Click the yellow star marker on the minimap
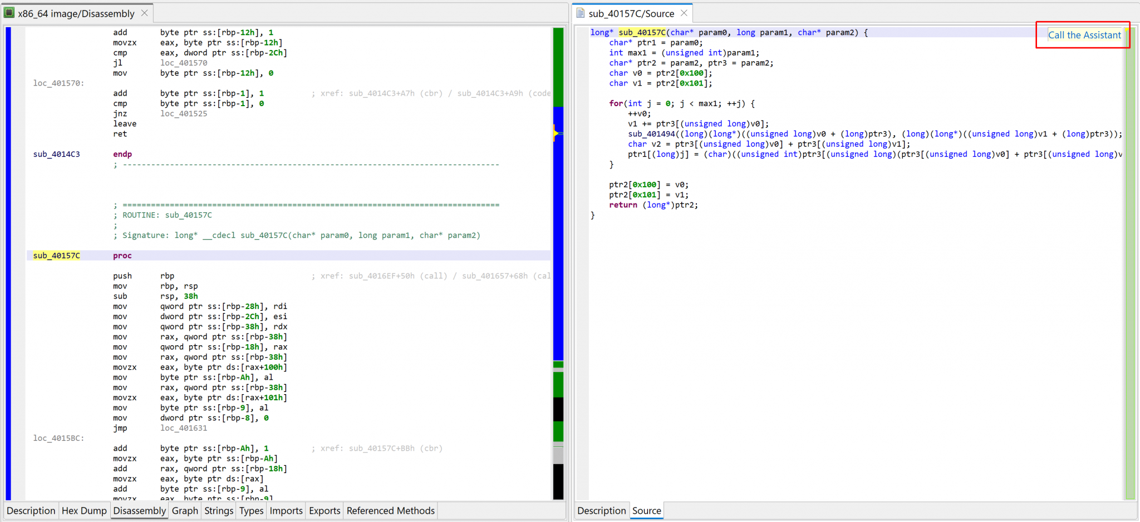Viewport: 1140px width, 522px height. coord(557,132)
